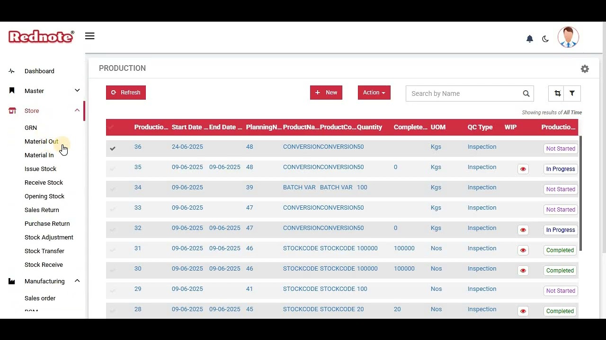This screenshot has height=340, width=606.
Task: Collapse the Store menu chevron
Action: click(77, 110)
